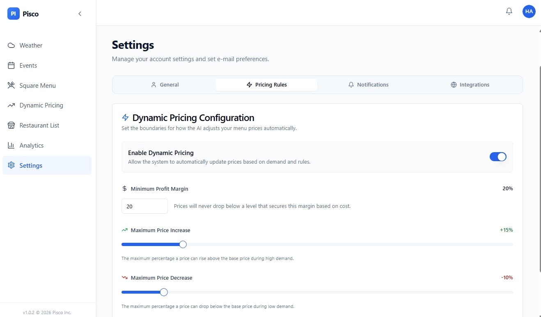
Task: Collapse the sidebar with the chevron
Action: click(x=80, y=14)
